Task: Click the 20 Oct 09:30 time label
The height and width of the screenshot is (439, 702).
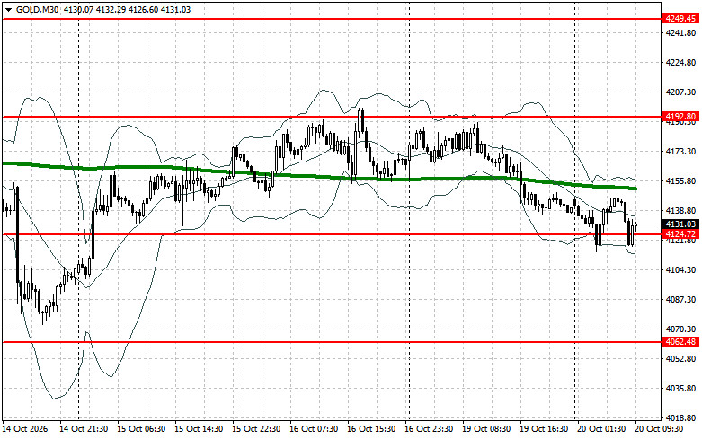Action: [x=659, y=429]
